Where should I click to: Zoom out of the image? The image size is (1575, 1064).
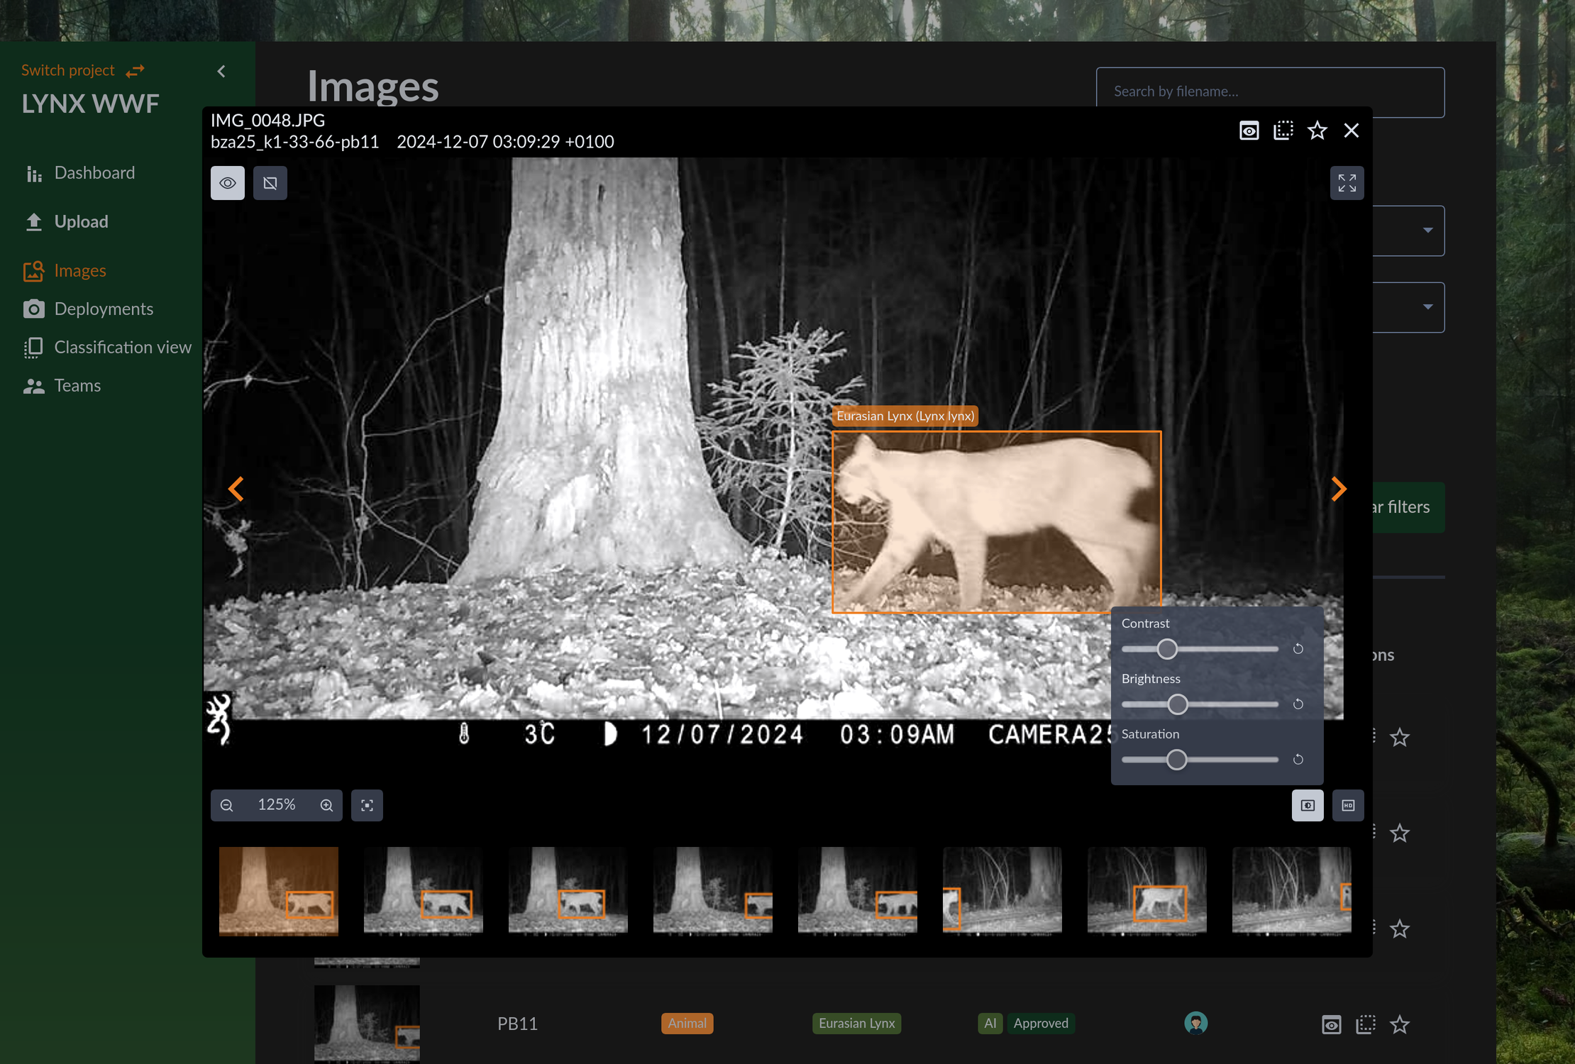point(227,806)
